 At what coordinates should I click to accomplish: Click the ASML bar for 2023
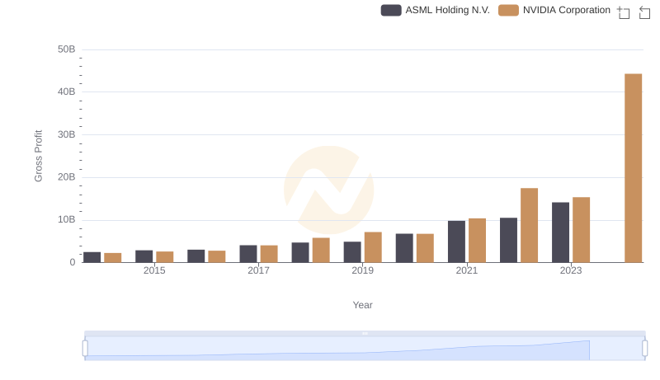pyautogui.click(x=560, y=232)
